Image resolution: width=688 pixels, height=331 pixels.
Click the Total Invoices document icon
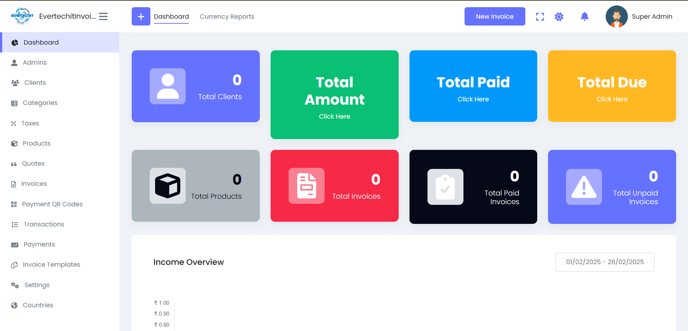(307, 186)
